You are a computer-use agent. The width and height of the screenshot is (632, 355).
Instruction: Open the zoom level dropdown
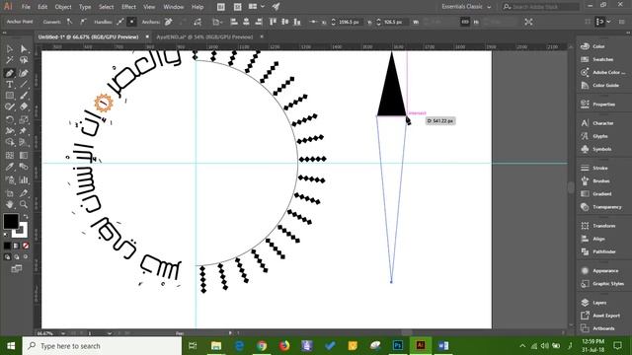pos(63,333)
